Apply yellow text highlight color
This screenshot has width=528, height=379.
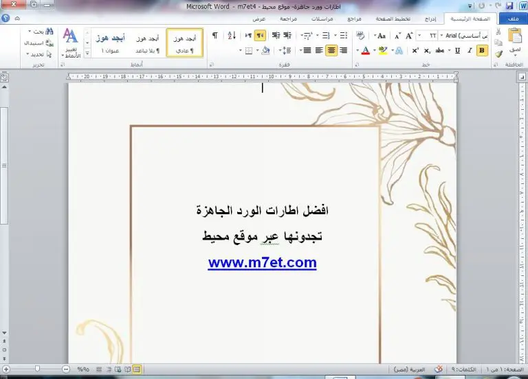[383, 50]
